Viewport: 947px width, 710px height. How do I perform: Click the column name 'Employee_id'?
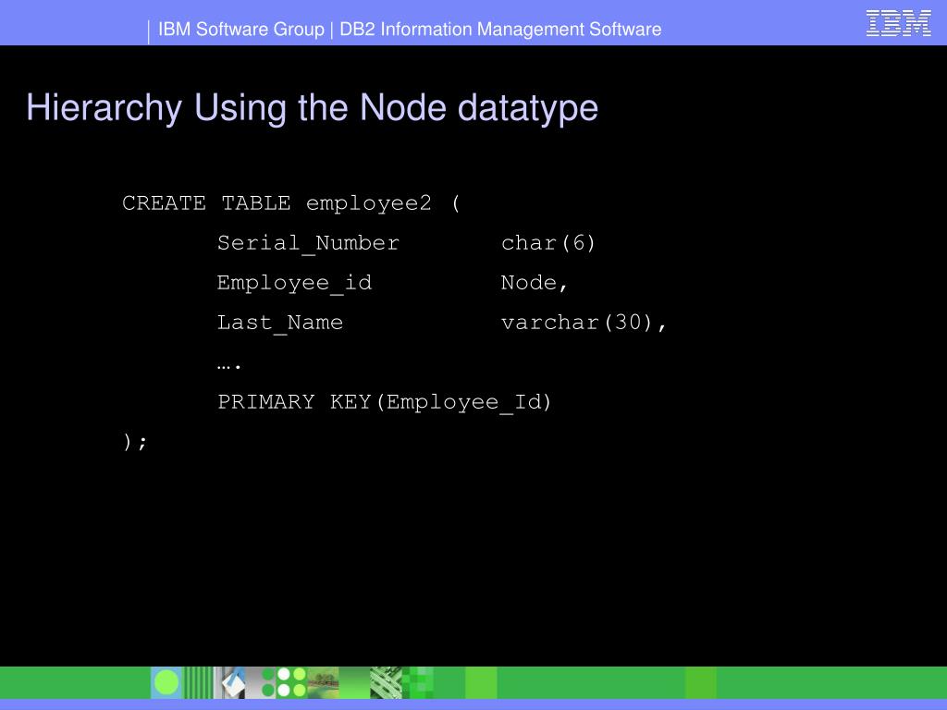point(294,283)
